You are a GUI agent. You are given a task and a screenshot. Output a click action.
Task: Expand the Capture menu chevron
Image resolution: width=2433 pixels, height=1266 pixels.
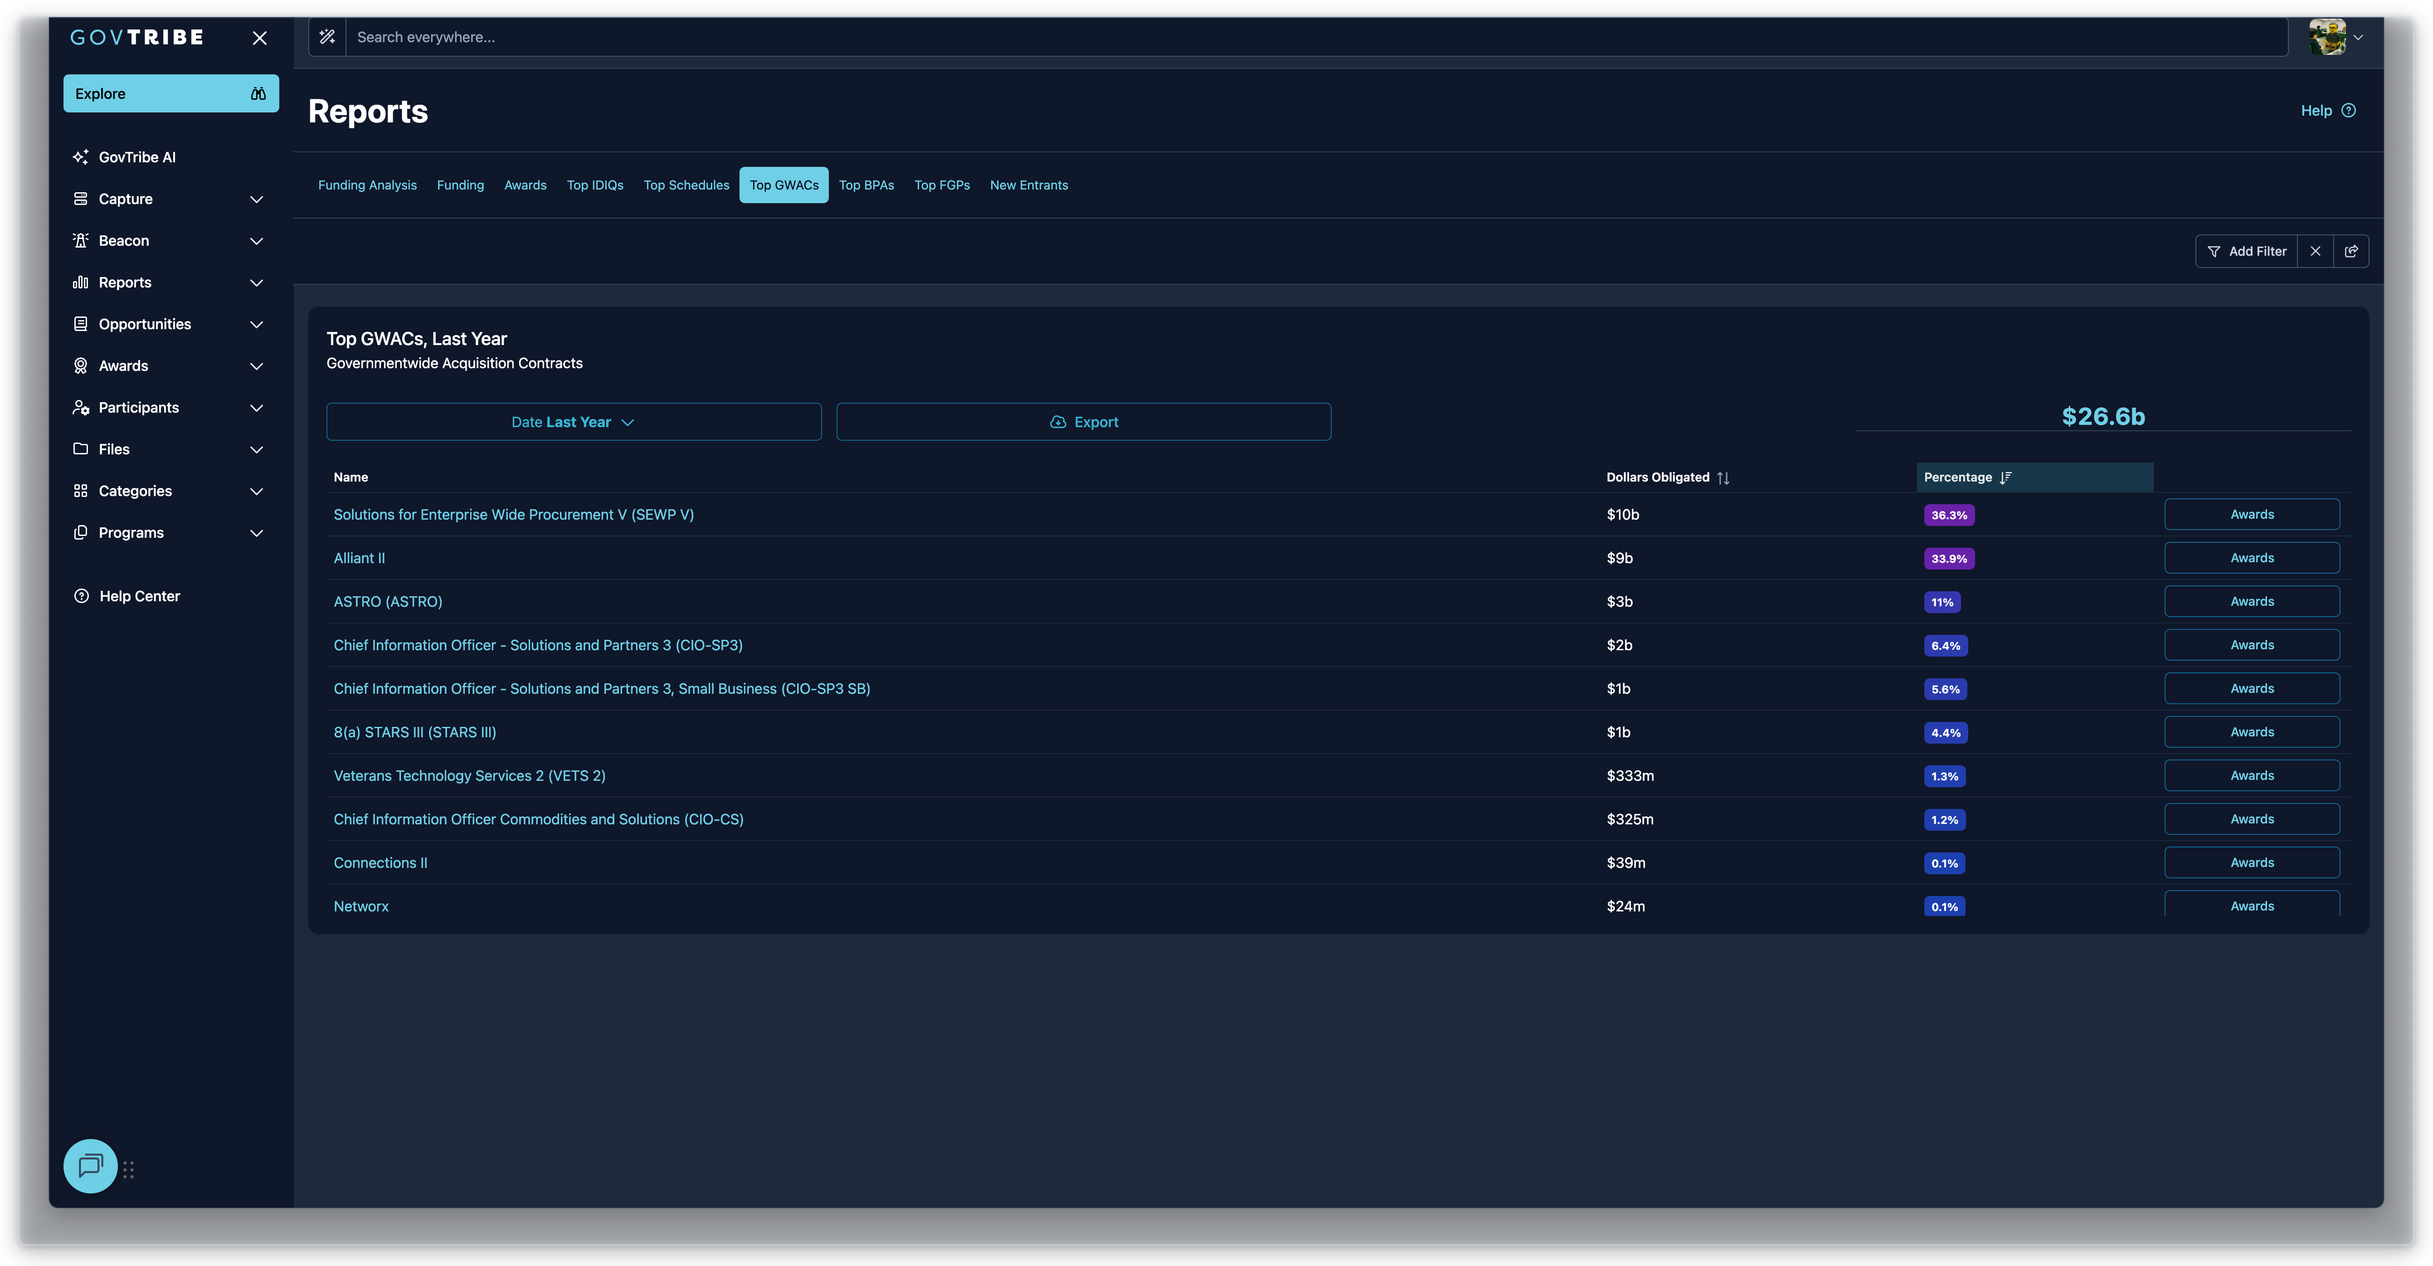click(x=256, y=200)
